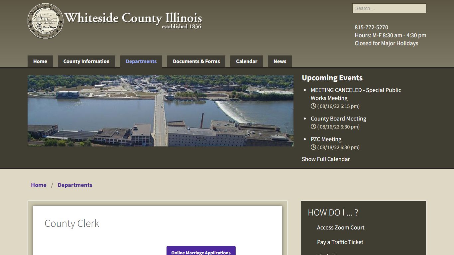
Task: Click Hours: M-F 8:30 am - 4:30 pm text
Action: click(391, 35)
